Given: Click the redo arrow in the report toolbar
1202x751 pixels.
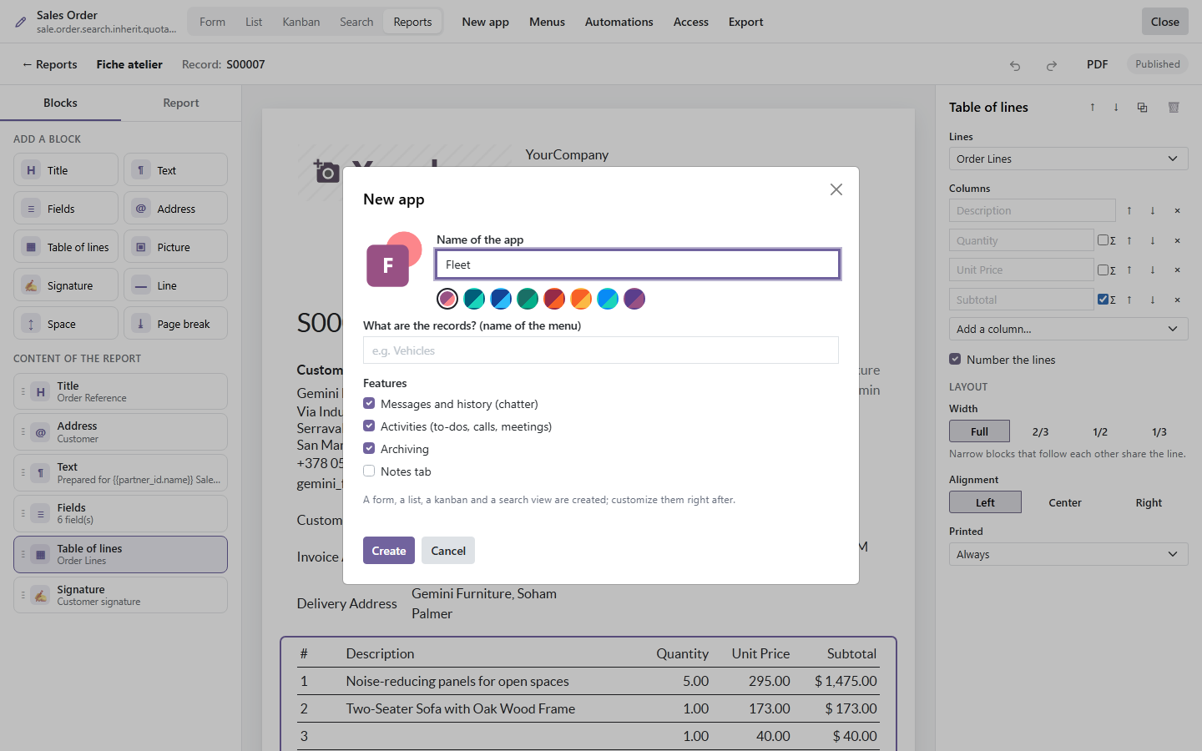Looking at the screenshot, I should (1052, 65).
